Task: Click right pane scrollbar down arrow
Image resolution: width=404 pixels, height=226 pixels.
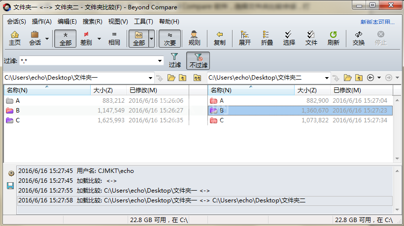Action: (x=397, y=159)
